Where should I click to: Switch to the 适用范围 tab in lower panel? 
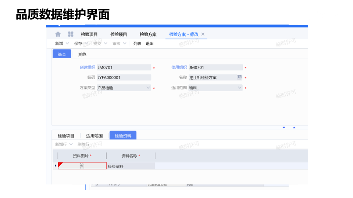pyautogui.click(x=94, y=136)
